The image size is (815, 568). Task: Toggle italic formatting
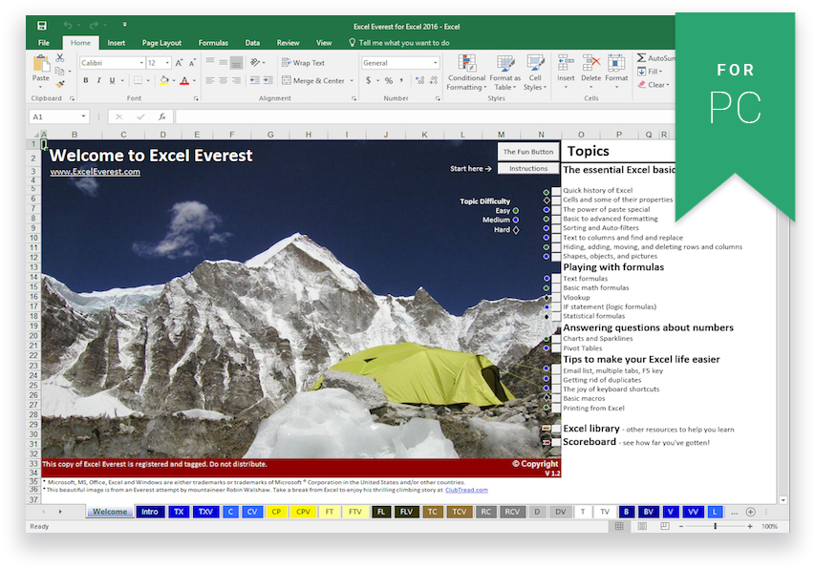point(98,80)
